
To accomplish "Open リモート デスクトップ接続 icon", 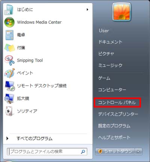I will click(x=10, y=86).
